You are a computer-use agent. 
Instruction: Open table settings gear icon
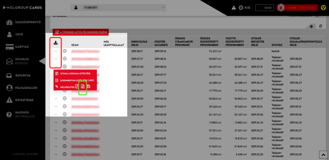(x=311, y=26)
